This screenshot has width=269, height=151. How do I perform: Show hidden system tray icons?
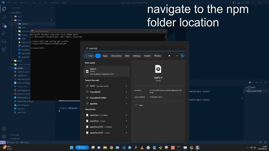248,148
